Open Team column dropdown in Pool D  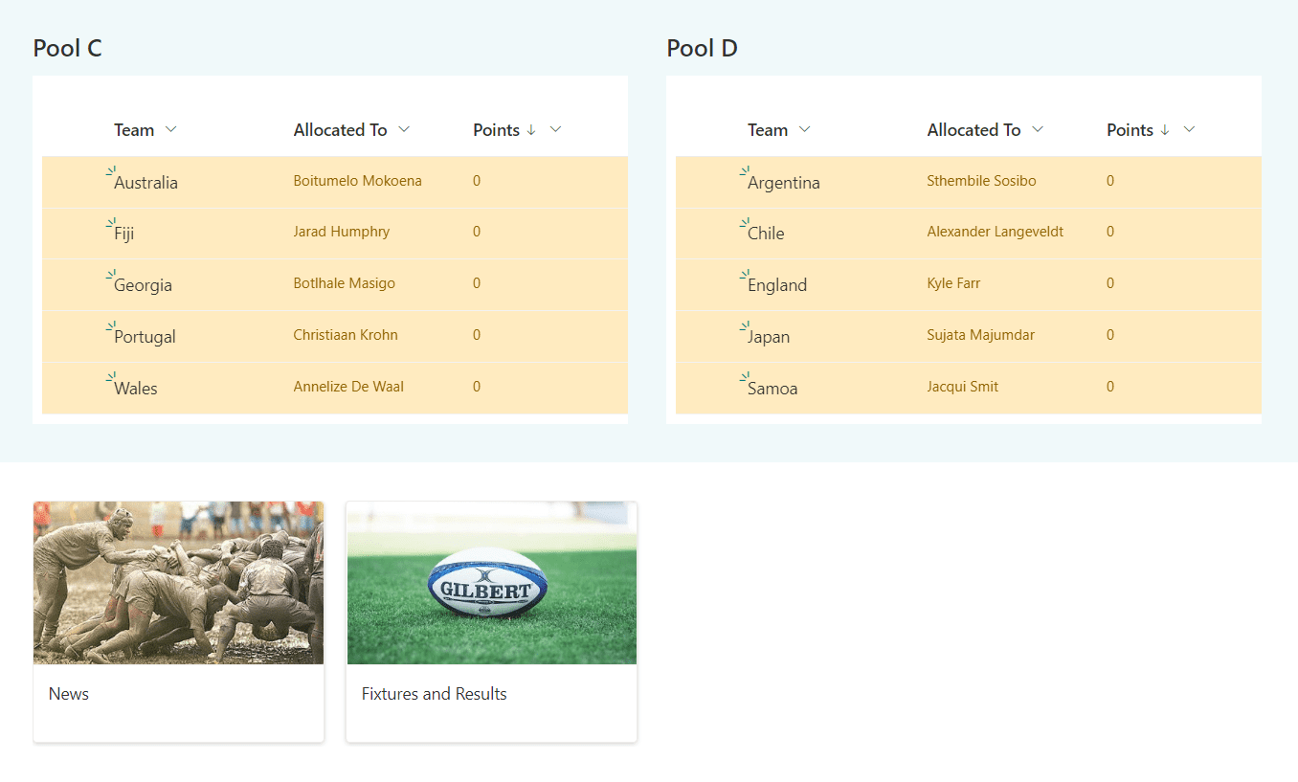[x=805, y=129]
